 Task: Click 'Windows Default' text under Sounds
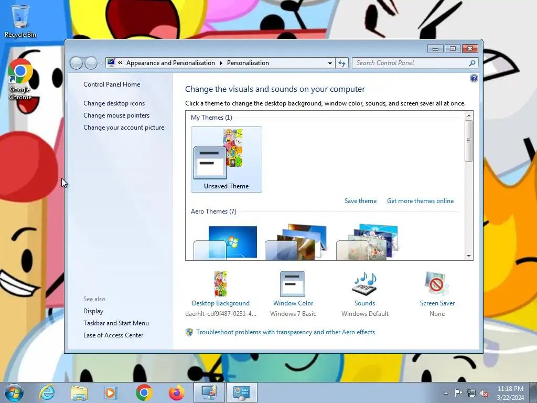coord(365,314)
